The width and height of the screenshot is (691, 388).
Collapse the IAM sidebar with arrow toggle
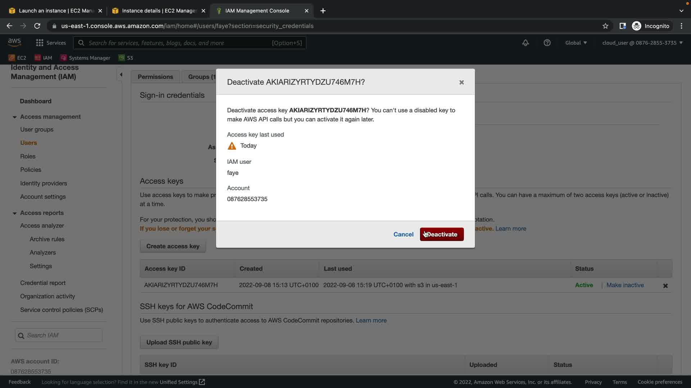pyautogui.click(x=121, y=75)
